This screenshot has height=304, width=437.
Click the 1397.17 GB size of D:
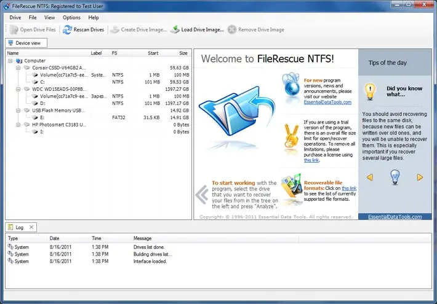pos(177,103)
